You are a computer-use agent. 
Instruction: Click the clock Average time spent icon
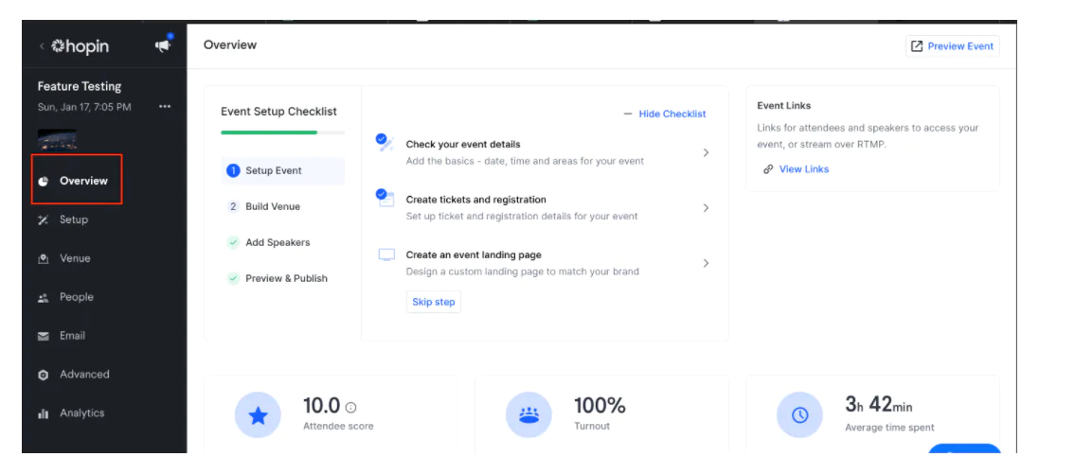point(799,415)
